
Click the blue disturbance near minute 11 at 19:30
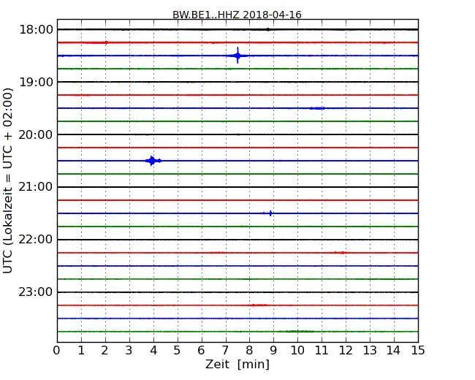click(x=317, y=108)
